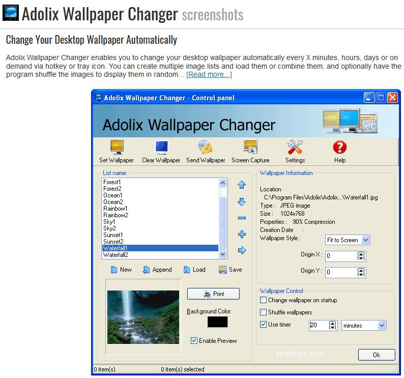The height and width of the screenshot is (378, 404).
Task: Select Sky2 in the wallpaper list
Action: (x=160, y=228)
